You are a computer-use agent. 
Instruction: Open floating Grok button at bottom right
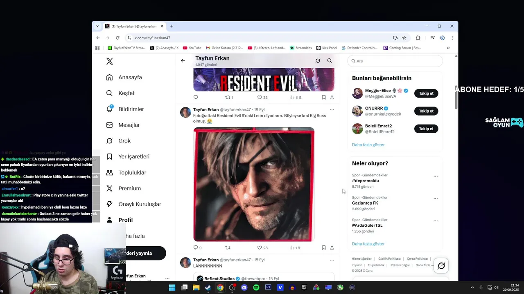(441, 266)
